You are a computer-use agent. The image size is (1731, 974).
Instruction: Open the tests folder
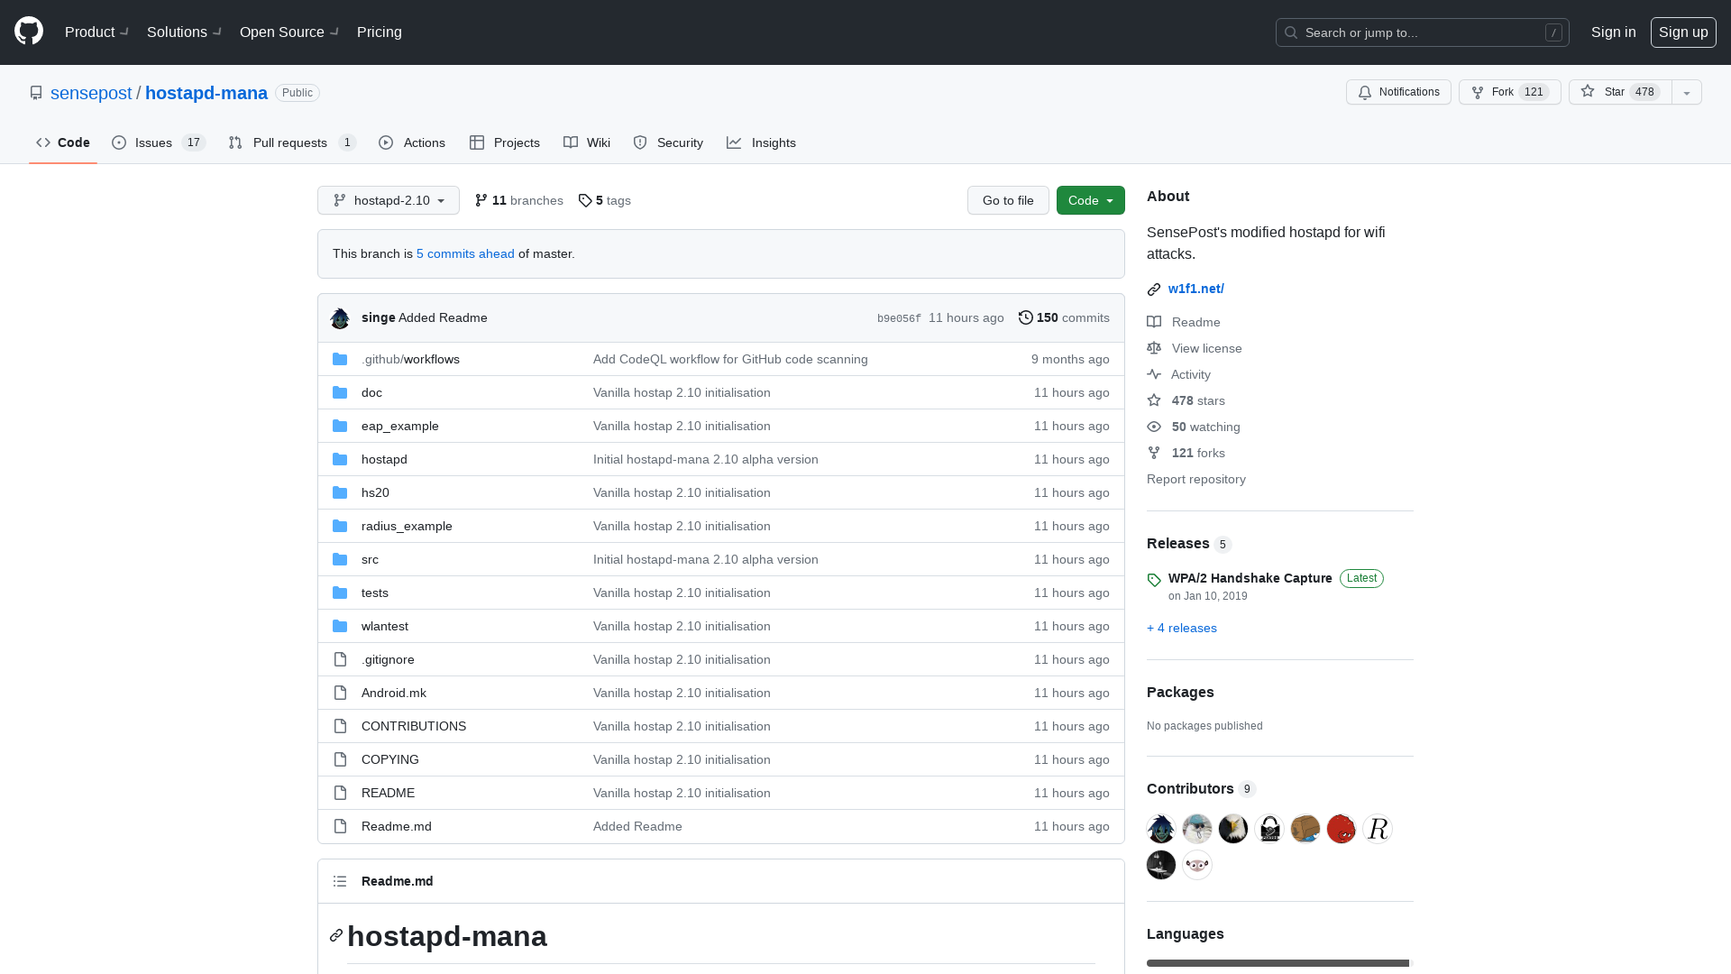click(375, 593)
